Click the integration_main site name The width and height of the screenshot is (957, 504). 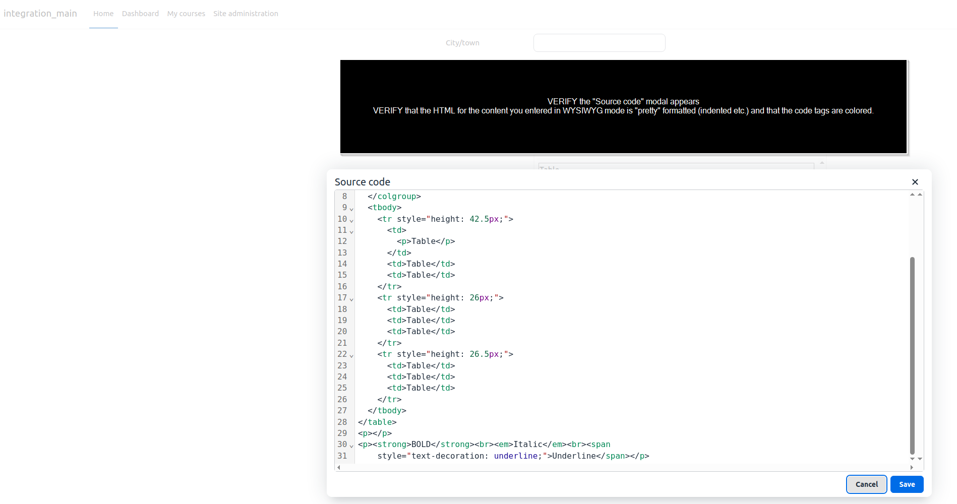[40, 14]
